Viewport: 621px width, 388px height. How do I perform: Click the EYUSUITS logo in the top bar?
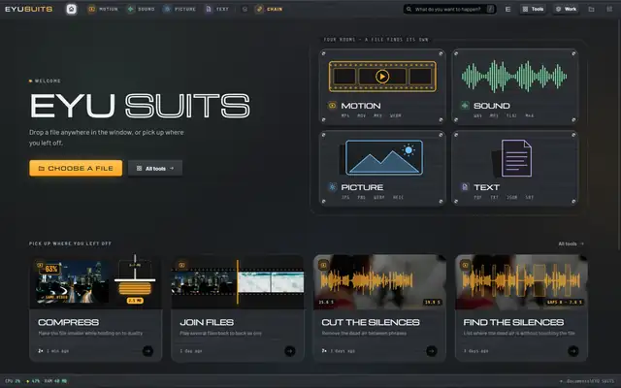click(x=28, y=9)
